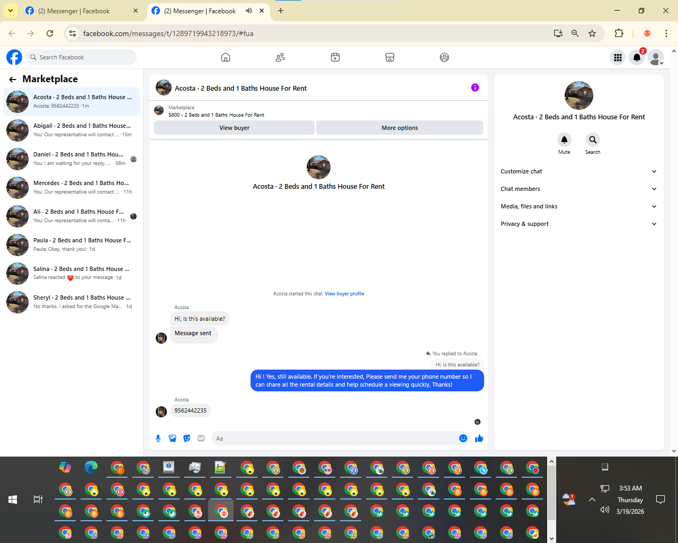The width and height of the screenshot is (678, 543).
Task: Switch to first Messenger browser tab
Action: click(82, 11)
